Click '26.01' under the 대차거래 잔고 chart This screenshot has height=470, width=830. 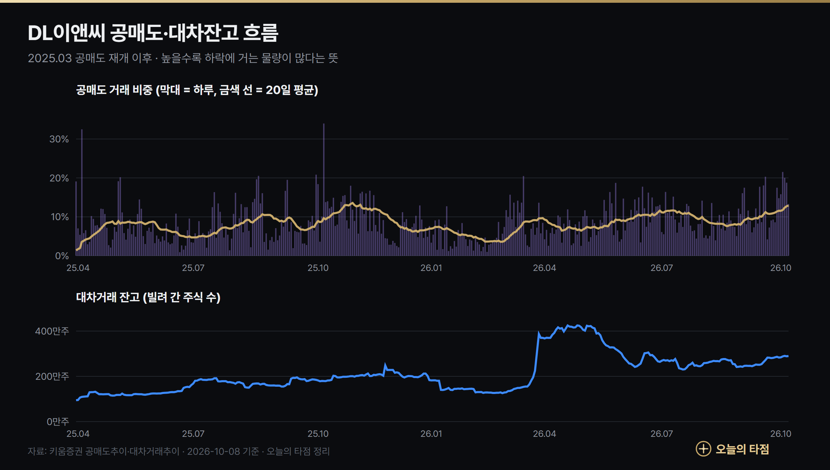point(431,434)
